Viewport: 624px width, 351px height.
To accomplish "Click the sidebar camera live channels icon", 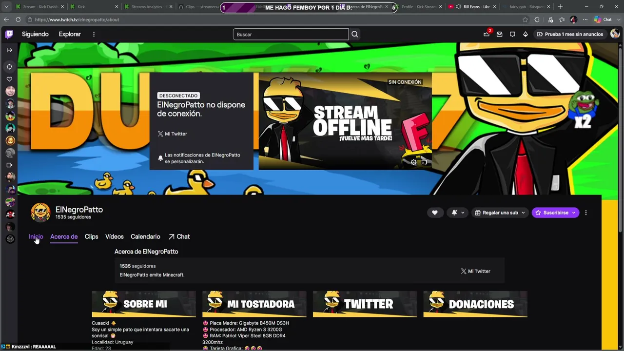I will point(9,165).
